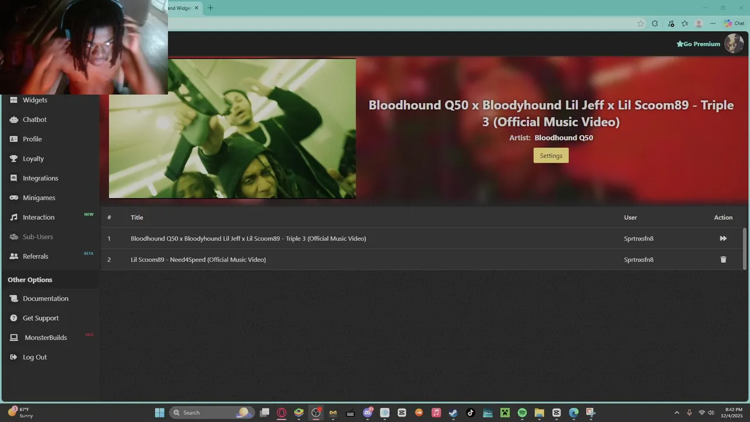
Task: Click Sprtnxsfn8 user in row 2
Action: [639, 260]
